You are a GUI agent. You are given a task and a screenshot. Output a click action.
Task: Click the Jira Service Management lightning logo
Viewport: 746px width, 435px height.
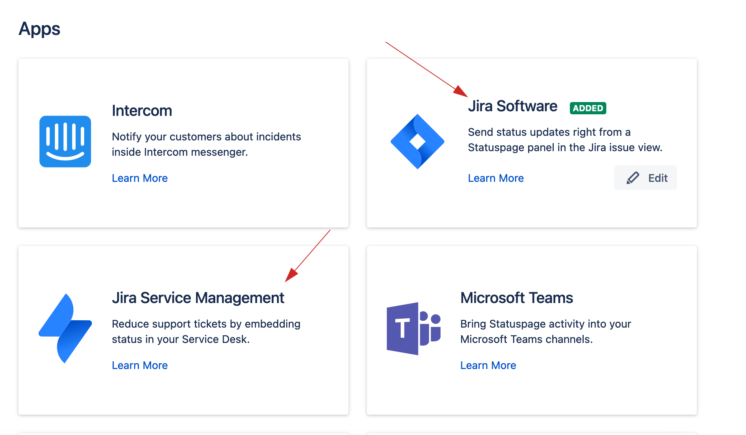[65, 328]
